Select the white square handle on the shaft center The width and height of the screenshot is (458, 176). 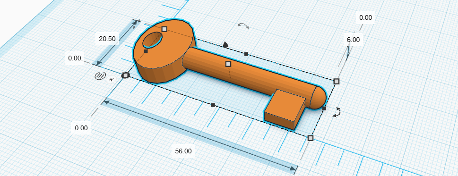[228, 64]
